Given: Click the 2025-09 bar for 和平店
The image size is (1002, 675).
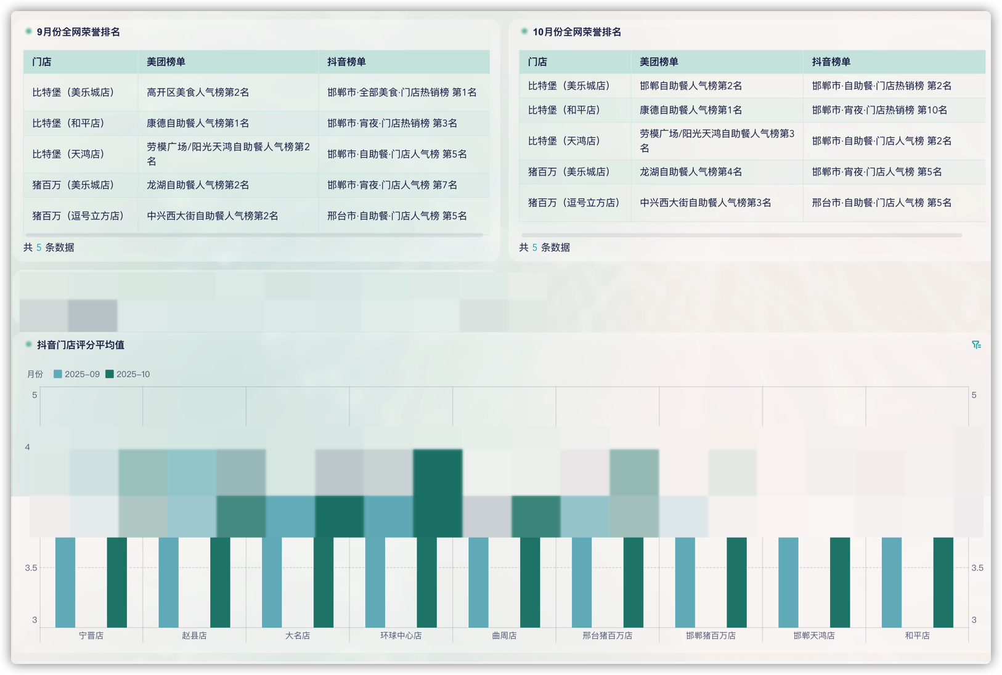Looking at the screenshot, I should click(x=892, y=582).
